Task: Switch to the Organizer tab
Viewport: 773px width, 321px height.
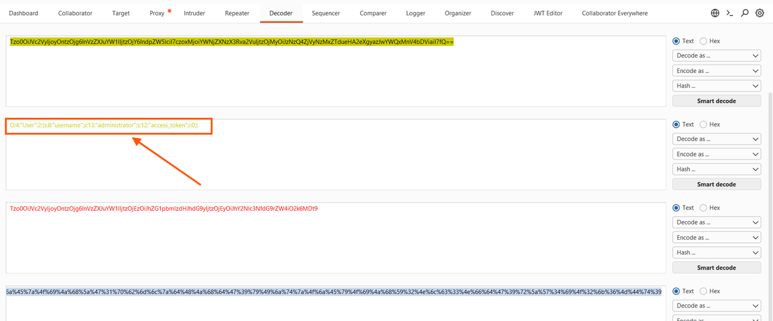Action: click(457, 13)
